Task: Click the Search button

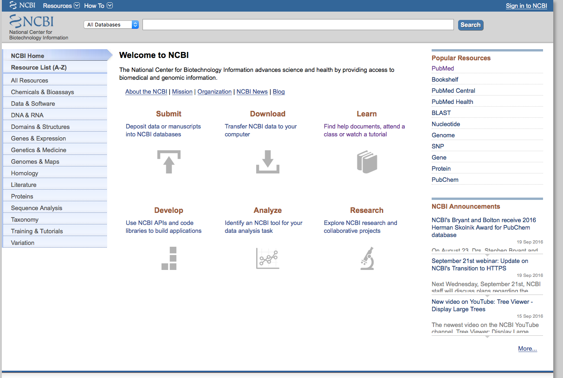Action: [x=471, y=25]
